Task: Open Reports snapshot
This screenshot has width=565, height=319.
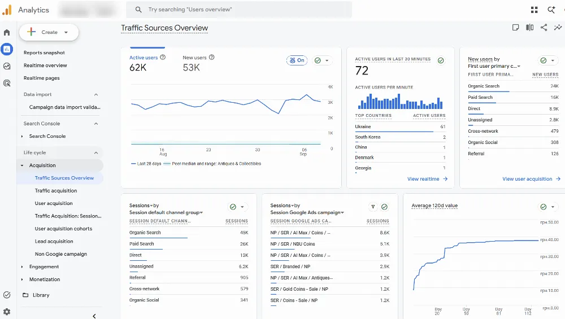Action: click(x=44, y=53)
